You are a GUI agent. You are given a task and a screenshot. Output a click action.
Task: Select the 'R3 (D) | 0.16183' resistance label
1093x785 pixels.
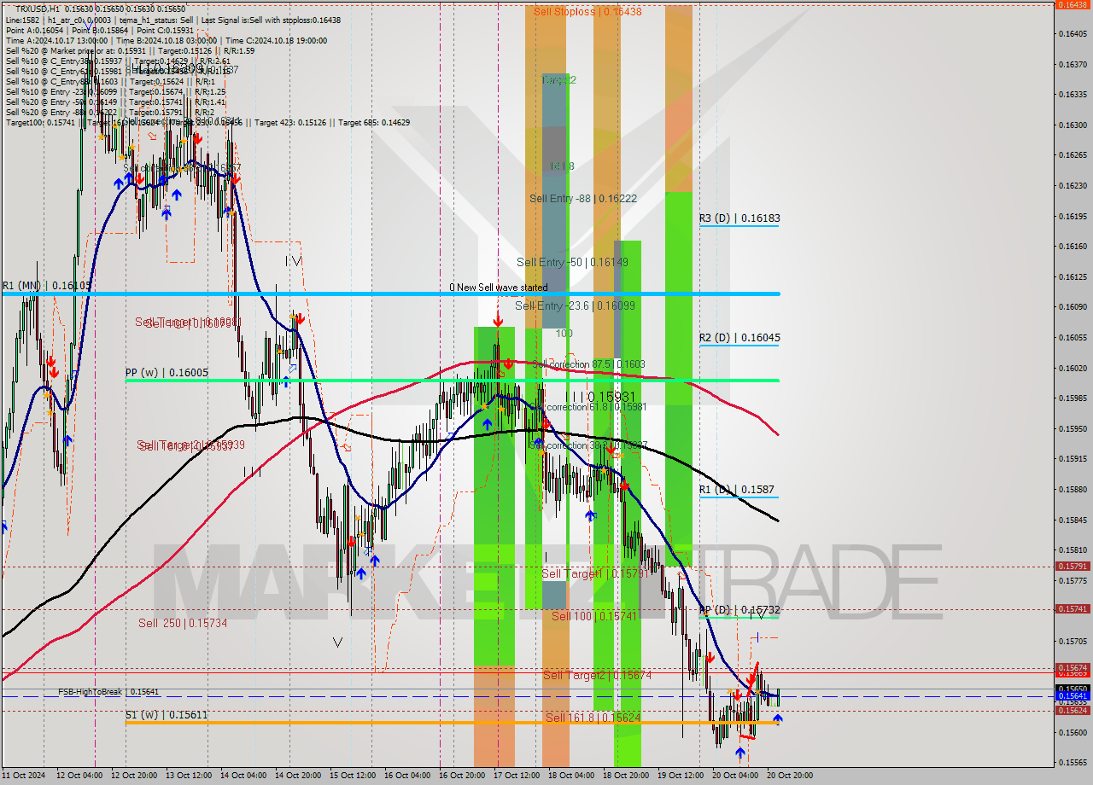[x=739, y=218]
